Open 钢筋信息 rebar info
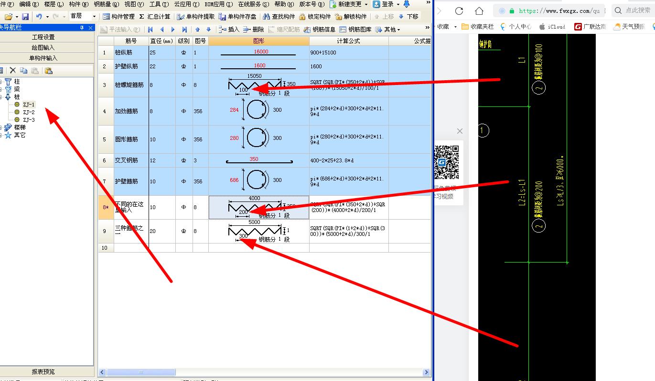This screenshot has height=381, width=655. (320, 30)
